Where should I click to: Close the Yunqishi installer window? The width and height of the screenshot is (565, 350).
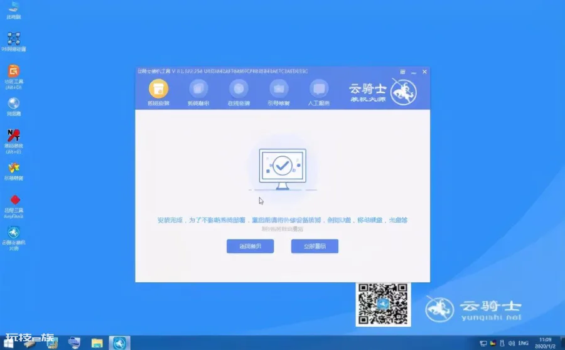coord(424,72)
